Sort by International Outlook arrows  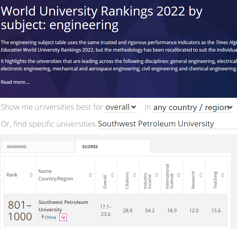[179, 175]
